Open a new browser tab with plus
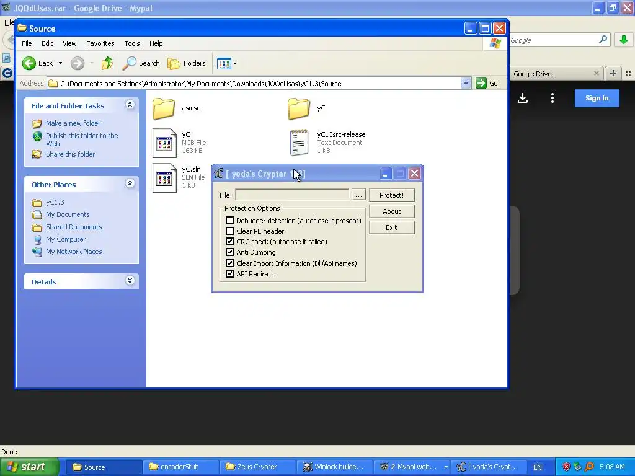The height and width of the screenshot is (476, 635). [x=613, y=73]
